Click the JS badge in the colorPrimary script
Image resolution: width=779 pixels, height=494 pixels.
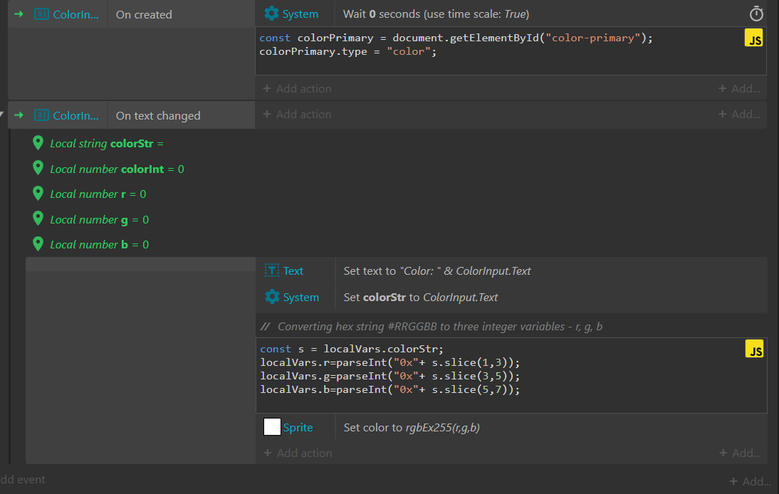753,39
